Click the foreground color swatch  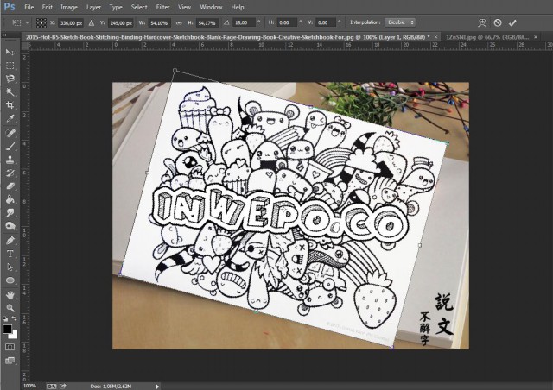click(x=7, y=329)
